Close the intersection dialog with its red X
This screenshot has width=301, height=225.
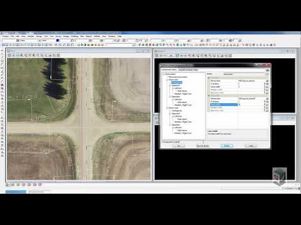[x=267, y=65]
